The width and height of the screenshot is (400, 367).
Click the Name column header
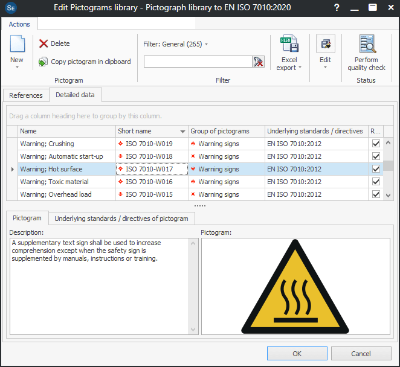67,131
